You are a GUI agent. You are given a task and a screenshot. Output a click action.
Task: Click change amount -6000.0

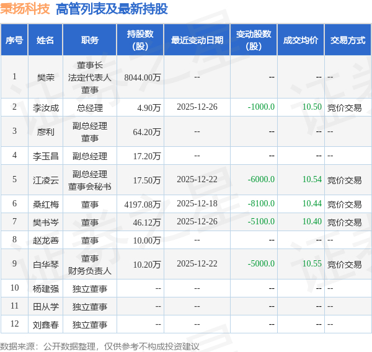pyautogui.click(x=261, y=179)
